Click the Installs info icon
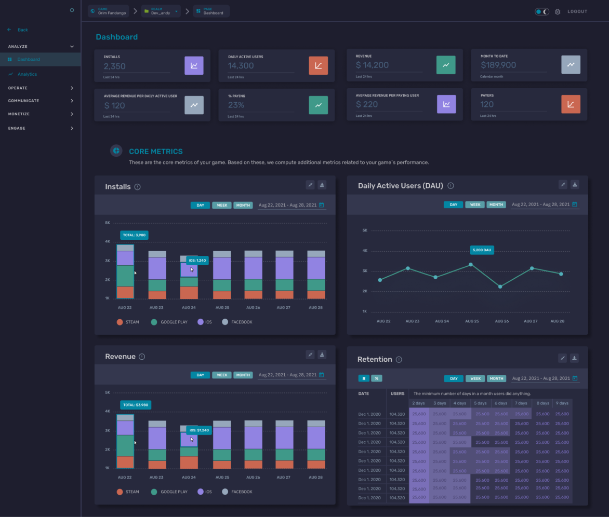The image size is (609, 517). pyautogui.click(x=138, y=187)
